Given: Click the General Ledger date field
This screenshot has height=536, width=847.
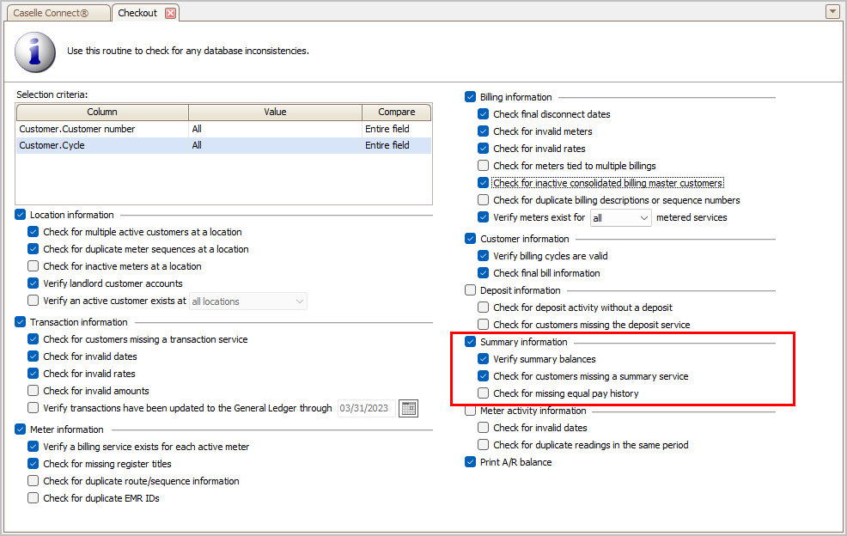Looking at the screenshot, I should (x=367, y=409).
